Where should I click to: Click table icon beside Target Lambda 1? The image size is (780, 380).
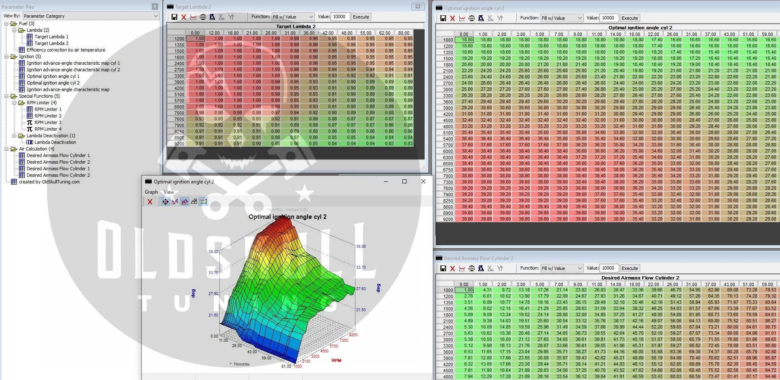point(30,37)
